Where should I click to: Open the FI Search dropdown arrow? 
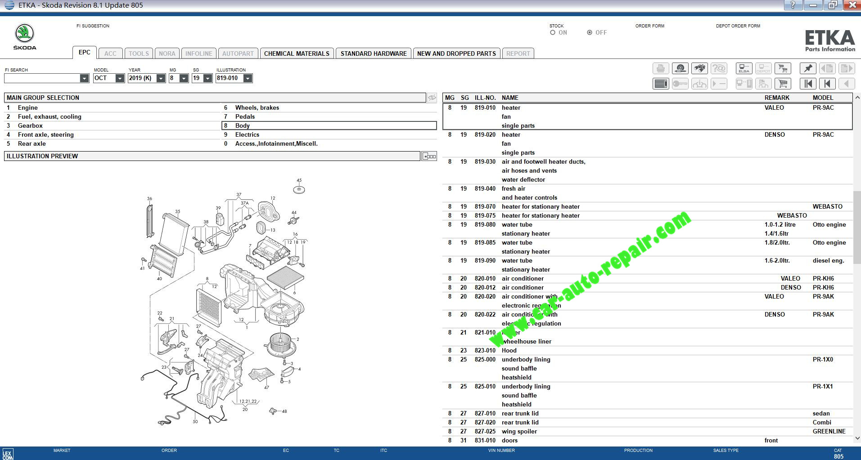click(84, 78)
